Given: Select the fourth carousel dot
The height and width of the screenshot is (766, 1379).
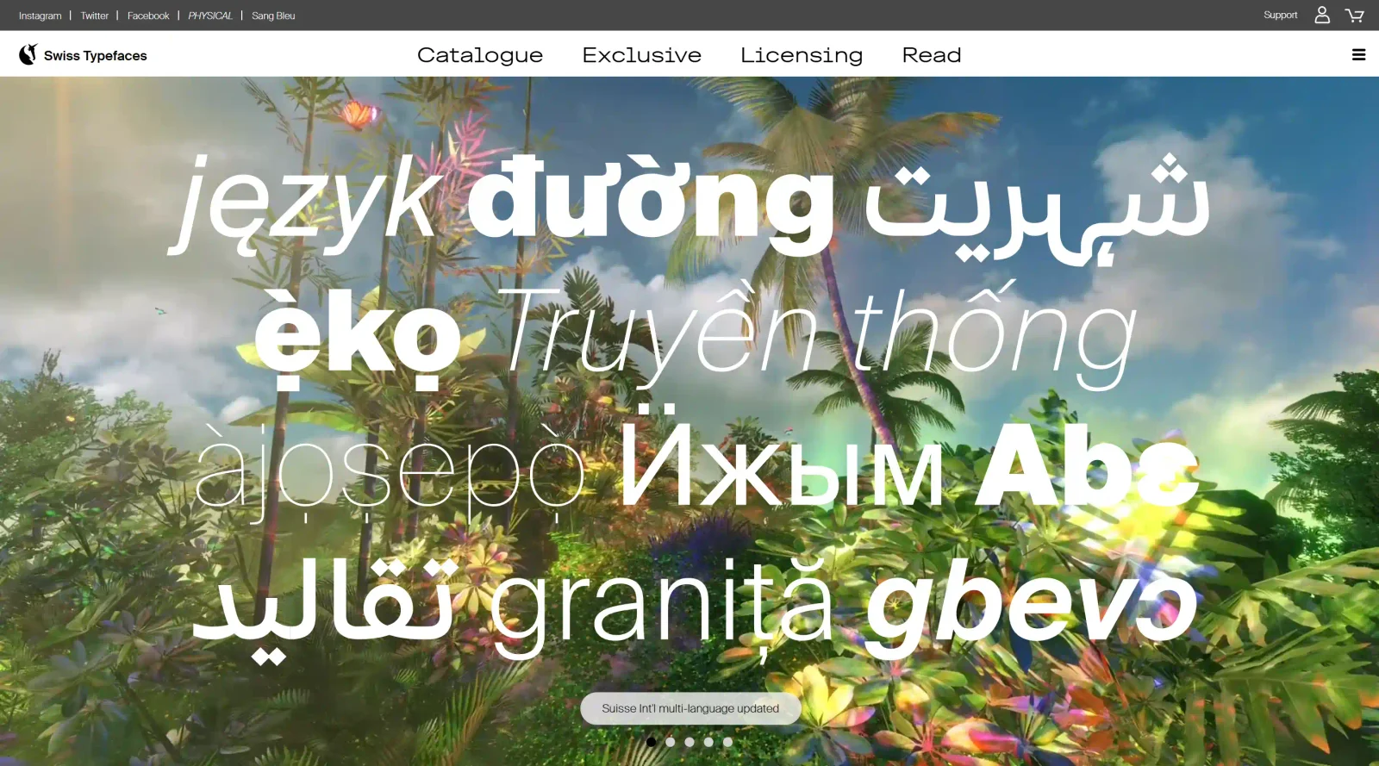Looking at the screenshot, I should pos(708,742).
